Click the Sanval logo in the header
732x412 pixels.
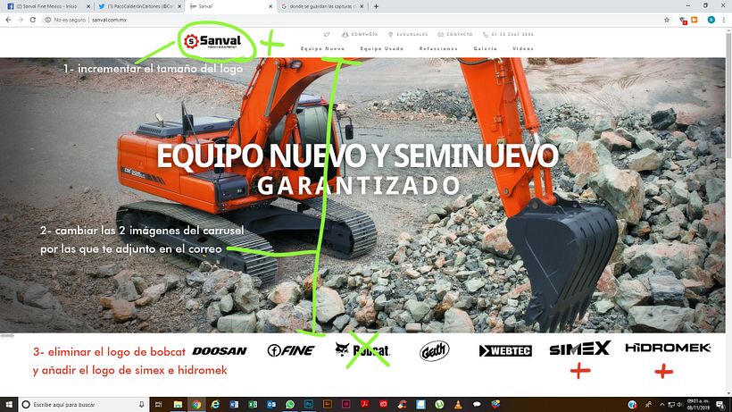pos(212,40)
